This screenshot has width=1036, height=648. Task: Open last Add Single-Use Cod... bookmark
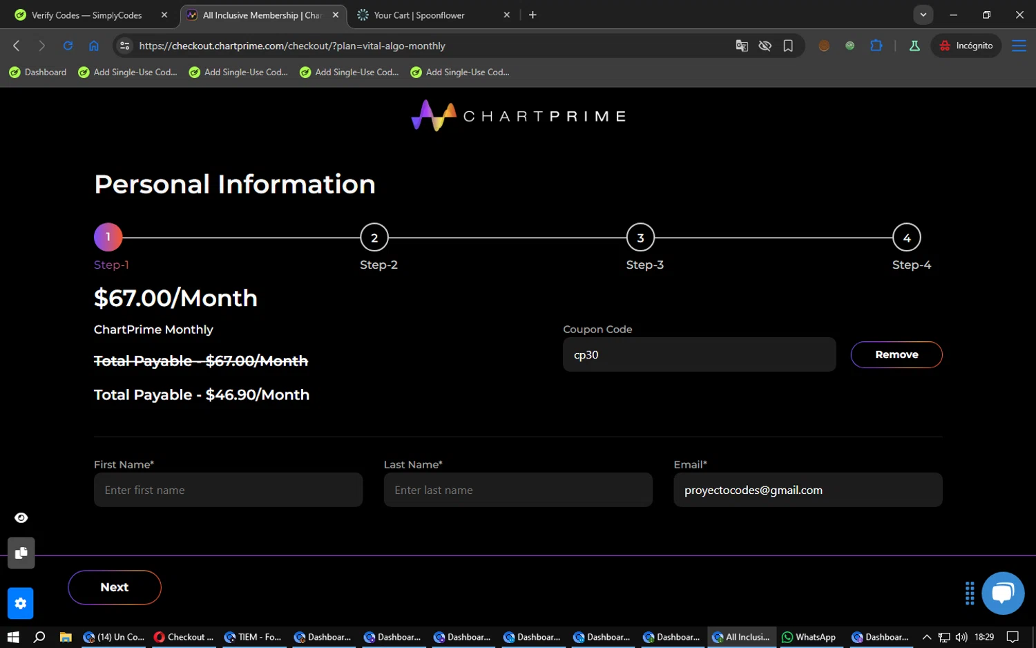click(459, 72)
